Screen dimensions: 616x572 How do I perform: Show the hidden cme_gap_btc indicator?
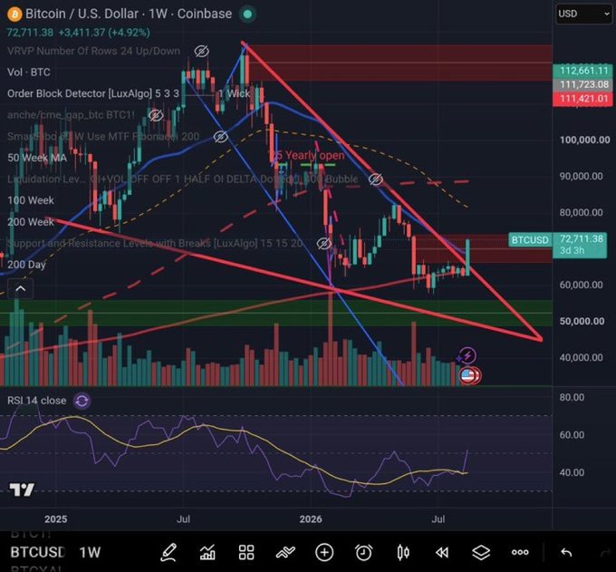[156, 115]
